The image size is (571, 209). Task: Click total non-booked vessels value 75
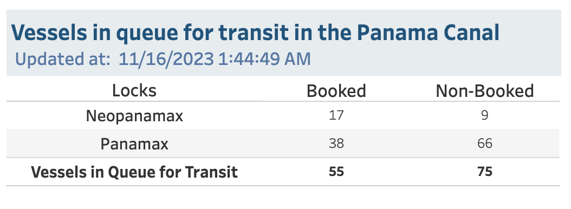point(485,171)
